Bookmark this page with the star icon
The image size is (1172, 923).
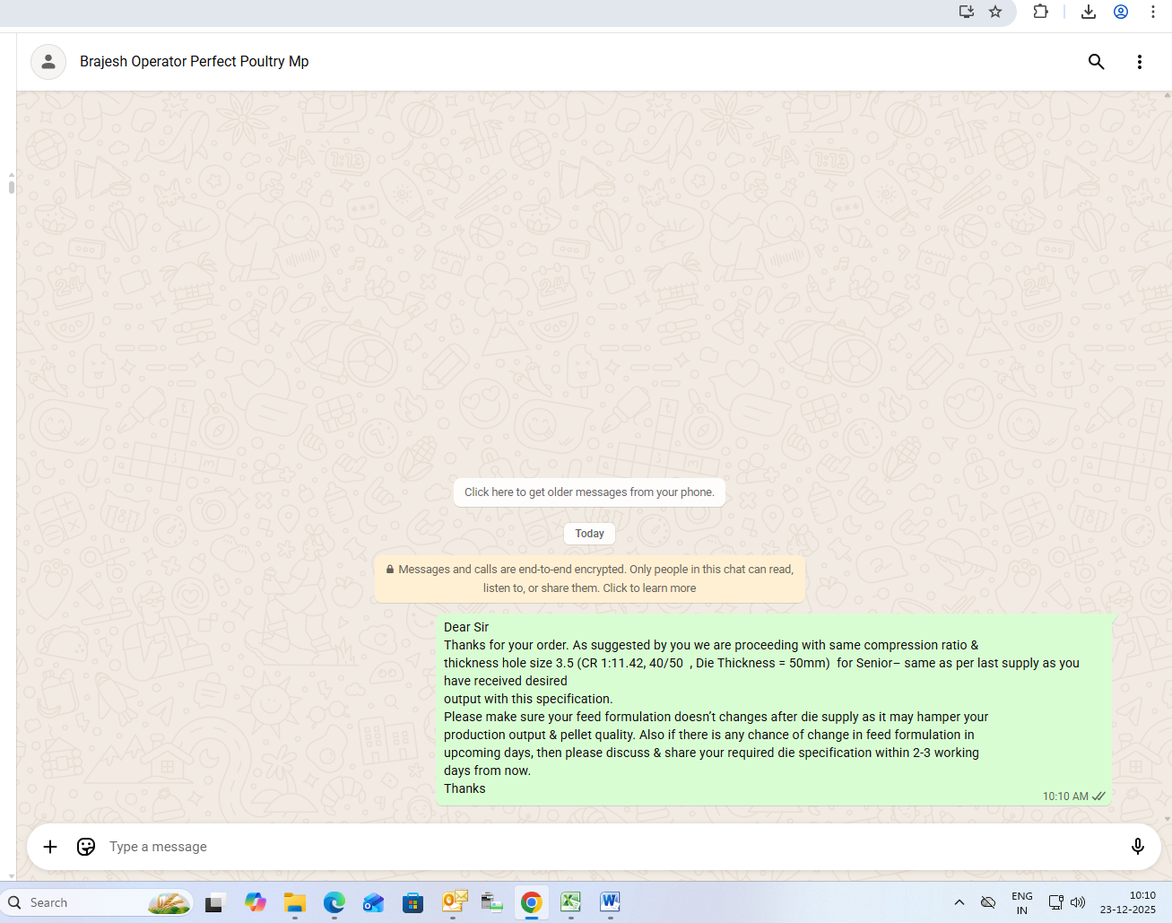point(995,12)
